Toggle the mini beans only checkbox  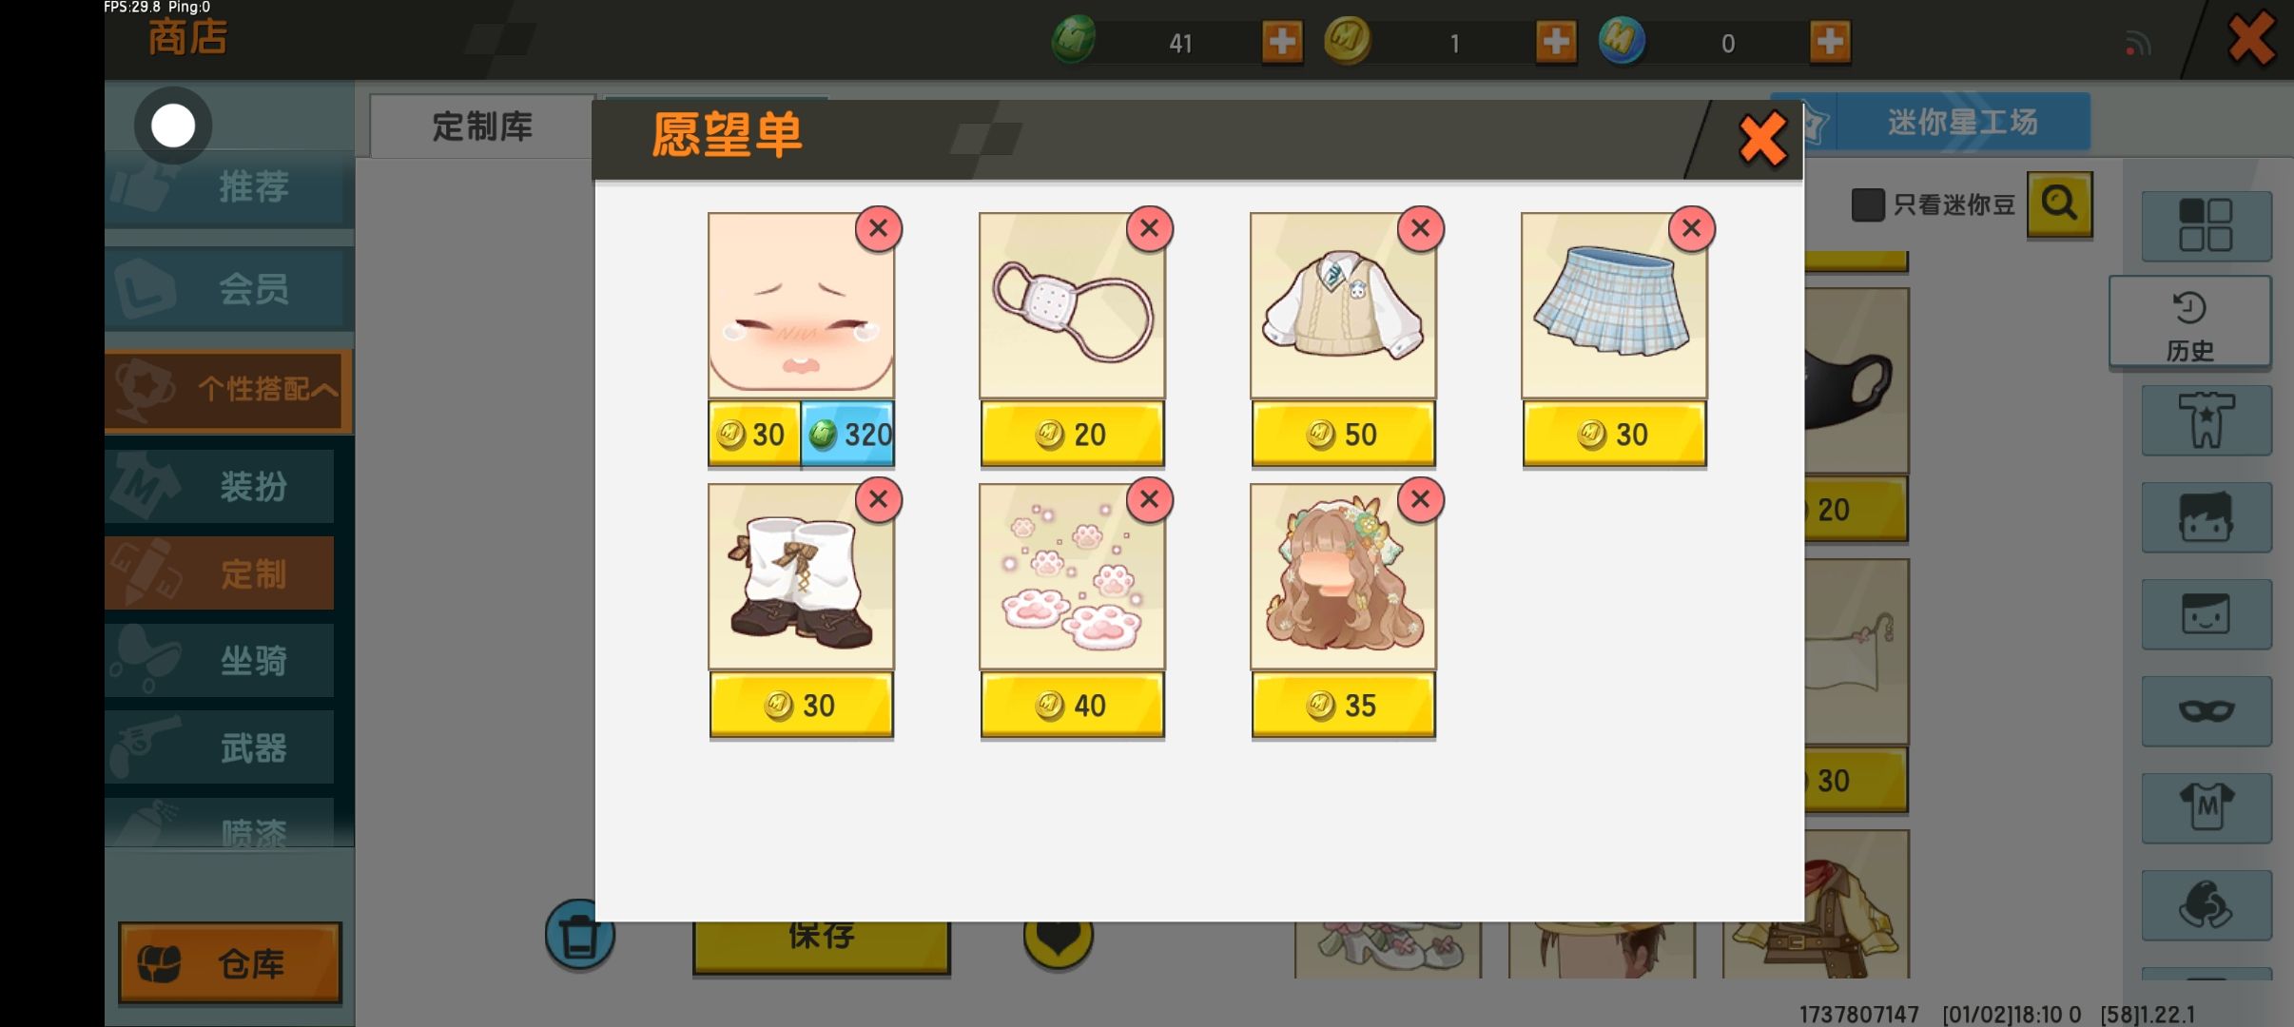(x=1867, y=204)
